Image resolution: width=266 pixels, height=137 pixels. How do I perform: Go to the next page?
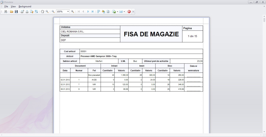(x=88, y=12)
